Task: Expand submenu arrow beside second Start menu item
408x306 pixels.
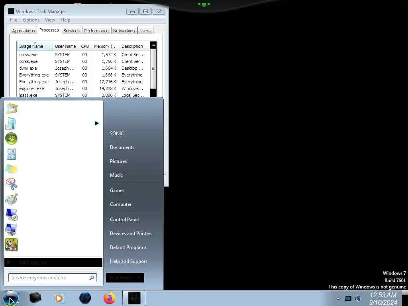Action: 97,124
